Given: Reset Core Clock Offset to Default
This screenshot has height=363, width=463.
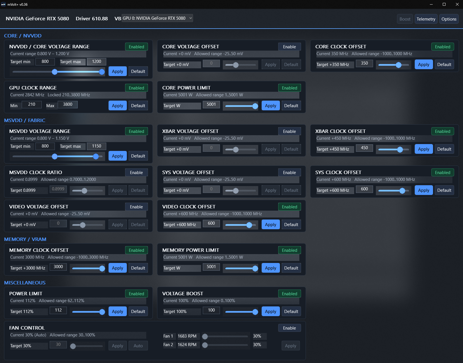Looking at the screenshot, I should coord(444,65).
